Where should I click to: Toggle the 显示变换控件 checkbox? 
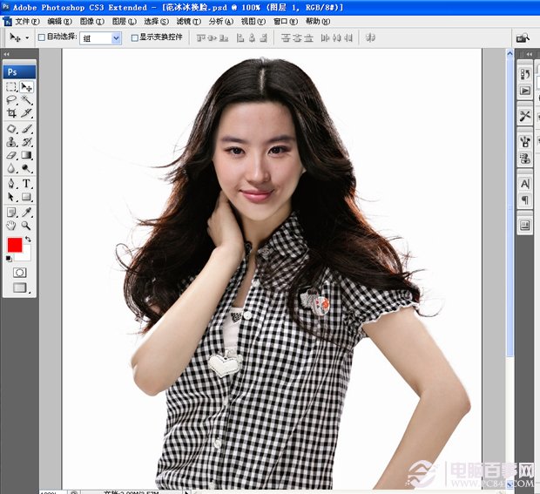pyautogui.click(x=135, y=37)
